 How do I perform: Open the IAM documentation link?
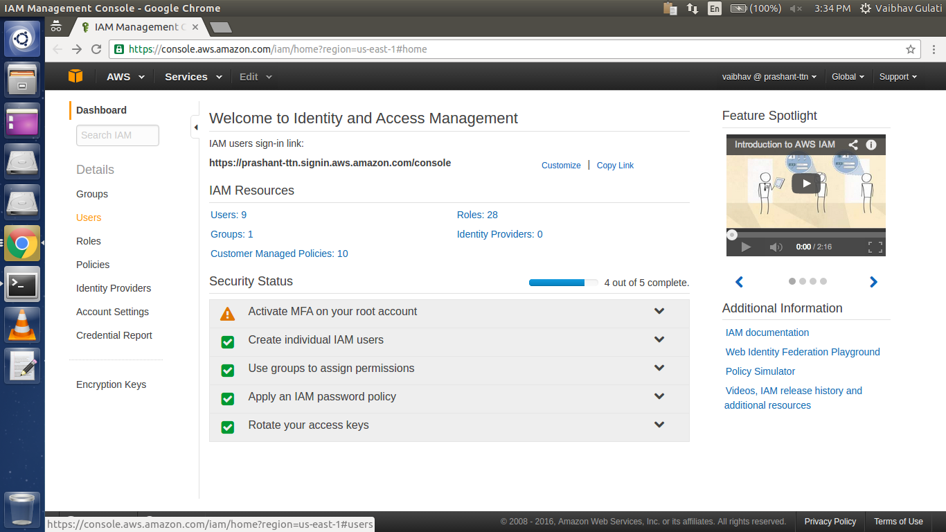(x=767, y=332)
